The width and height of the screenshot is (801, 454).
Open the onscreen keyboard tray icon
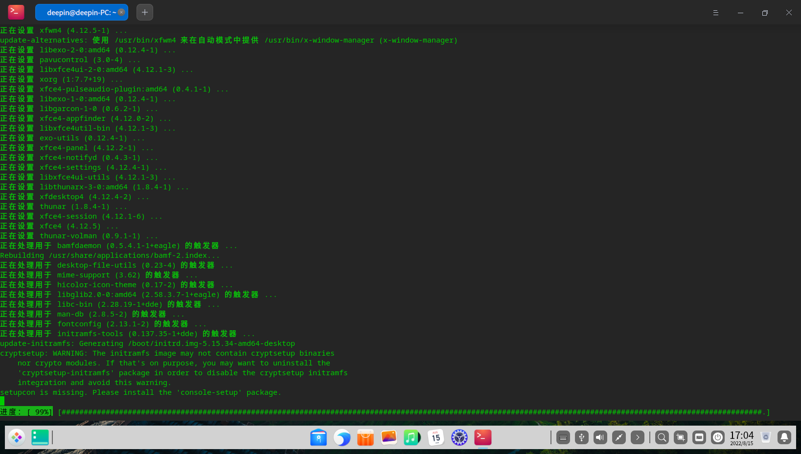coord(563,437)
